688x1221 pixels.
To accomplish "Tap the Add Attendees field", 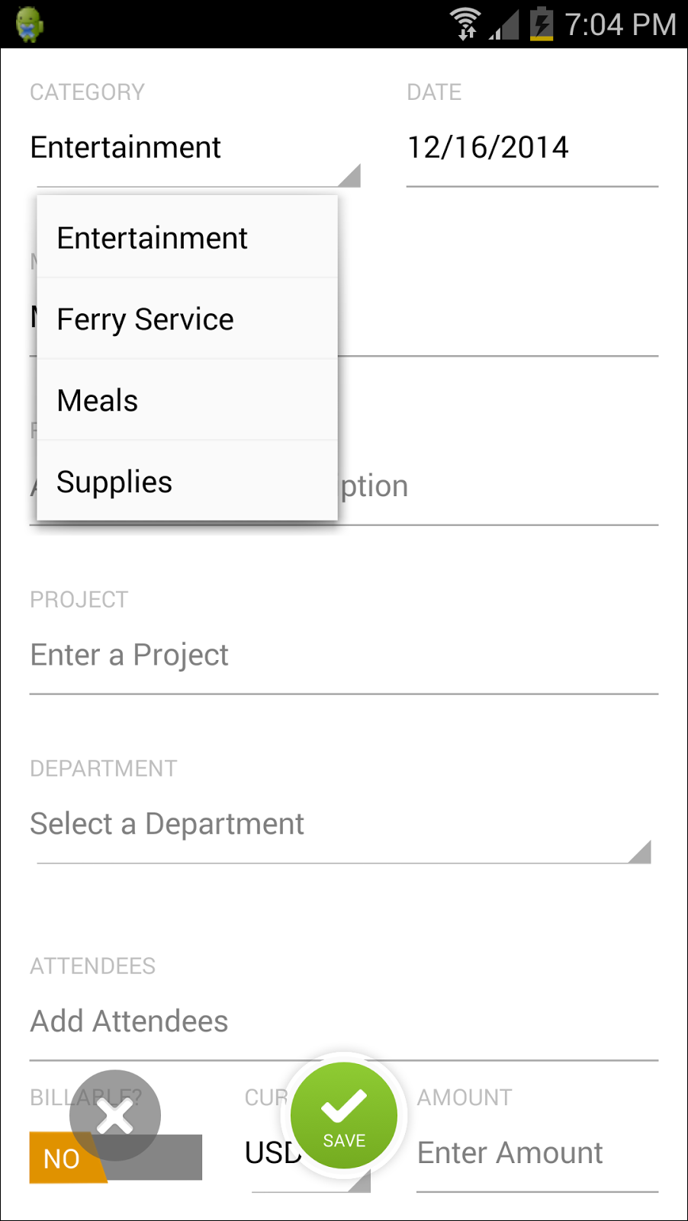I will (344, 1021).
